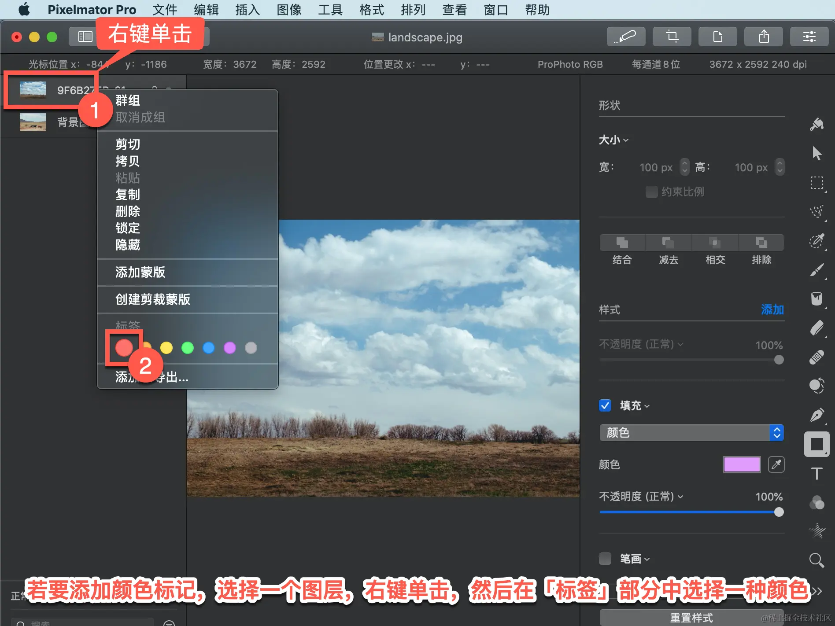Image resolution: width=835 pixels, height=626 pixels.
Task: Pick the red color tag
Action: tap(124, 348)
